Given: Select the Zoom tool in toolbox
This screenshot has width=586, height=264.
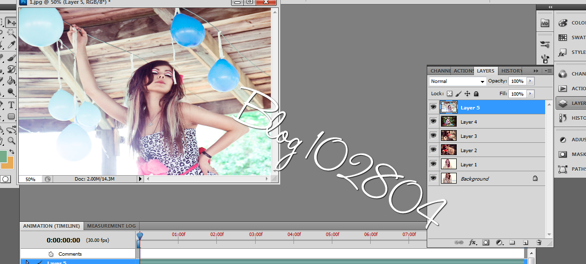Looking at the screenshot, I should coord(12,140).
